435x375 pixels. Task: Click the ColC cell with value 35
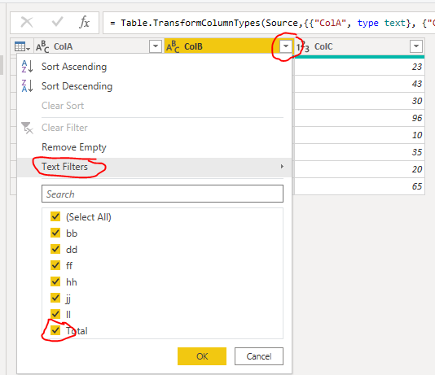(359, 152)
